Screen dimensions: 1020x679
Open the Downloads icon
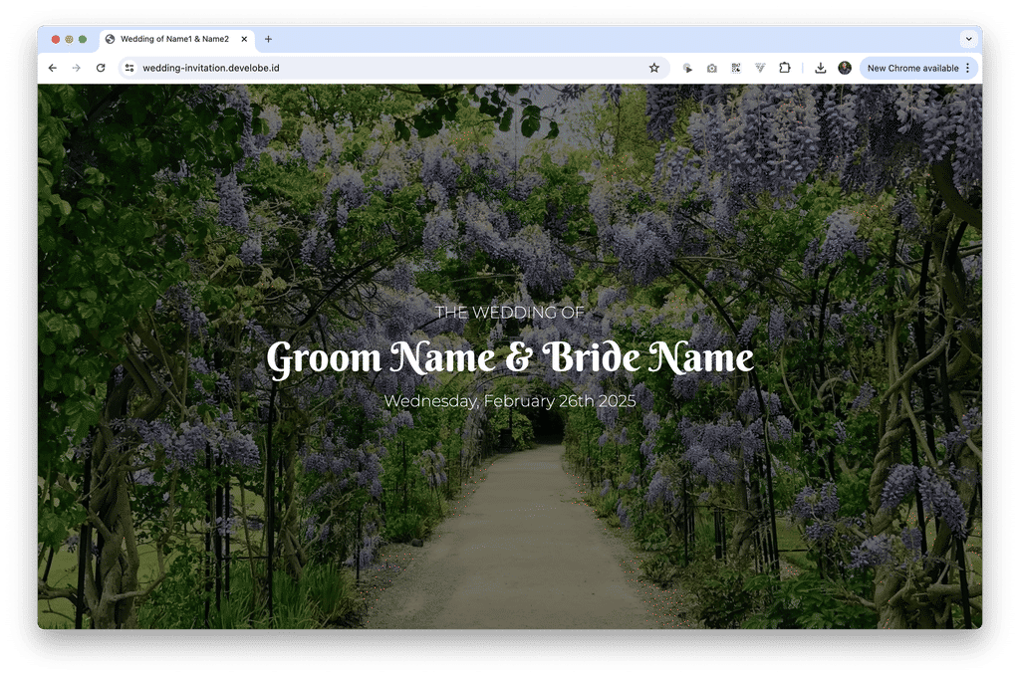(820, 68)
